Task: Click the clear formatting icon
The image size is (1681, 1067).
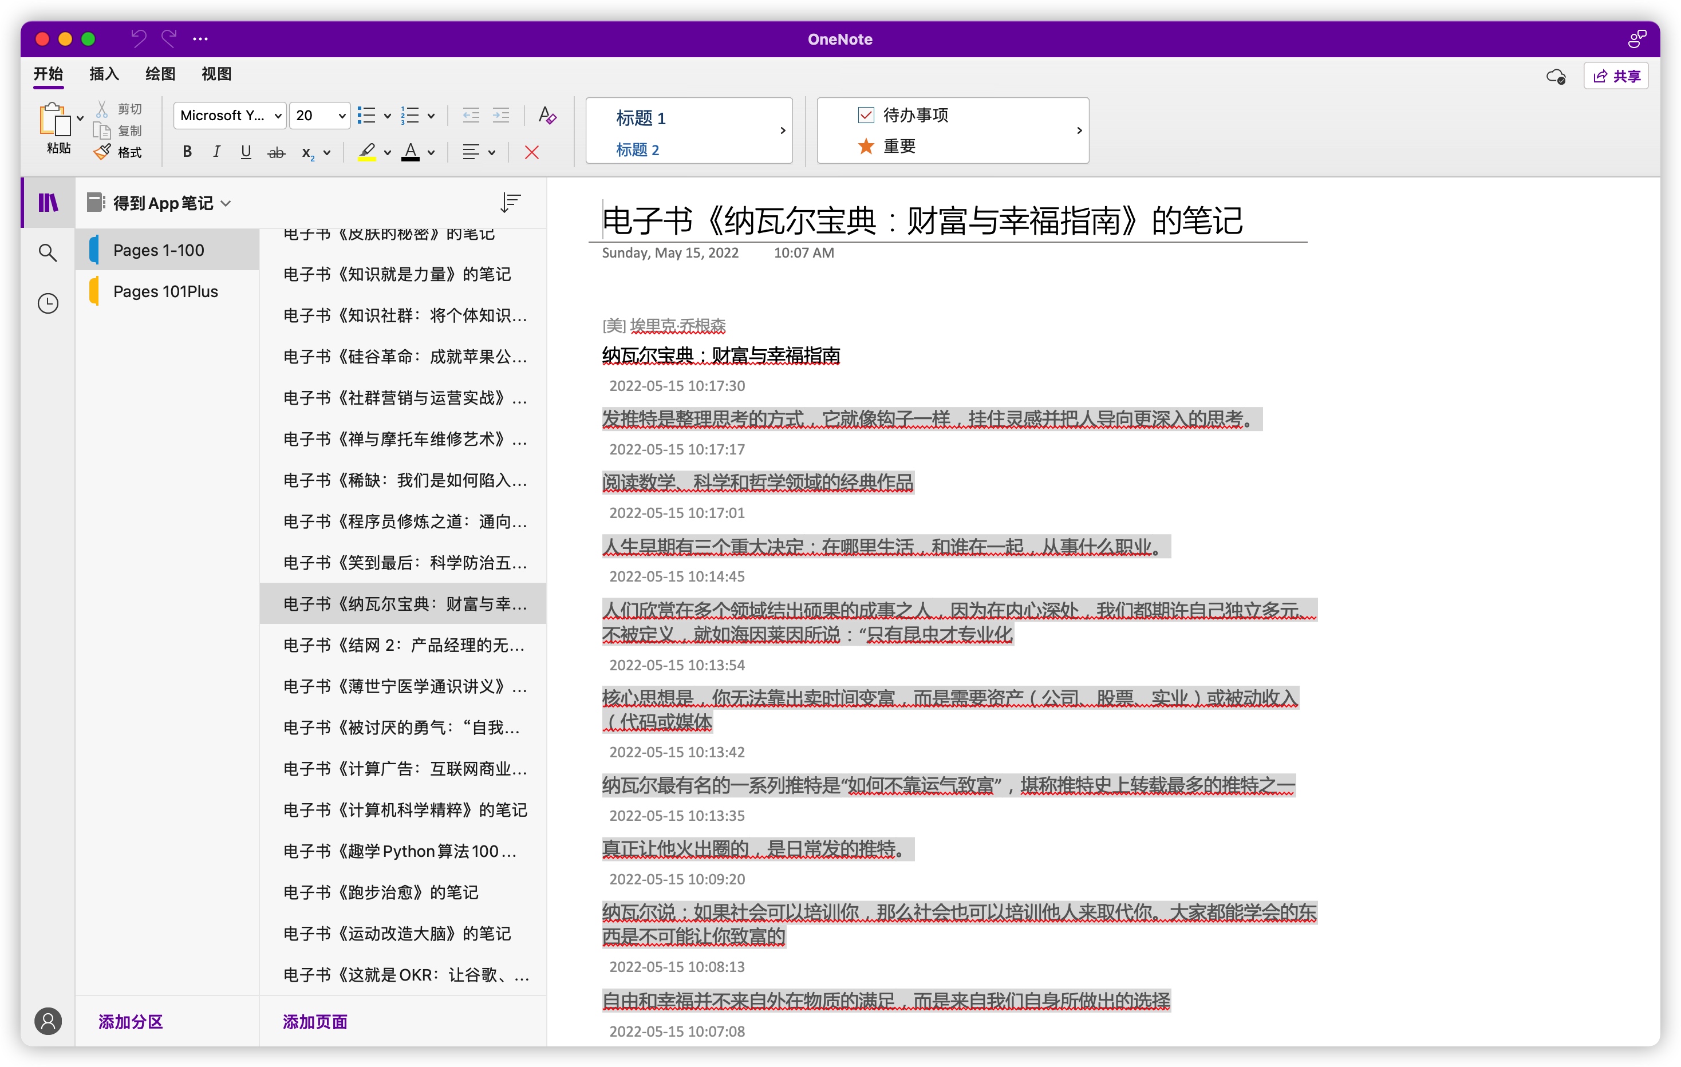Action: [x=547, y=115]
